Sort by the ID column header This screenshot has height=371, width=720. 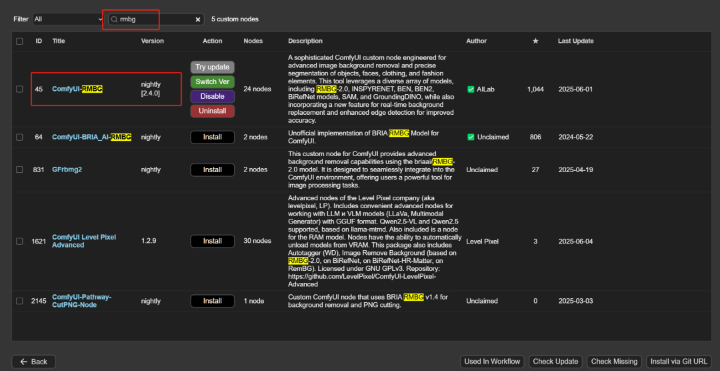coord(39,41)
